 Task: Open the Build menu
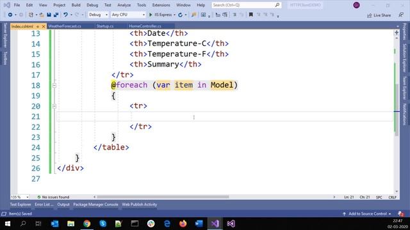(76, 5)
